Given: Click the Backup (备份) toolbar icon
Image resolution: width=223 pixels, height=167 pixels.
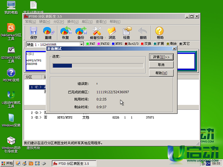Looking at the screenshot, I should (81, 33).
